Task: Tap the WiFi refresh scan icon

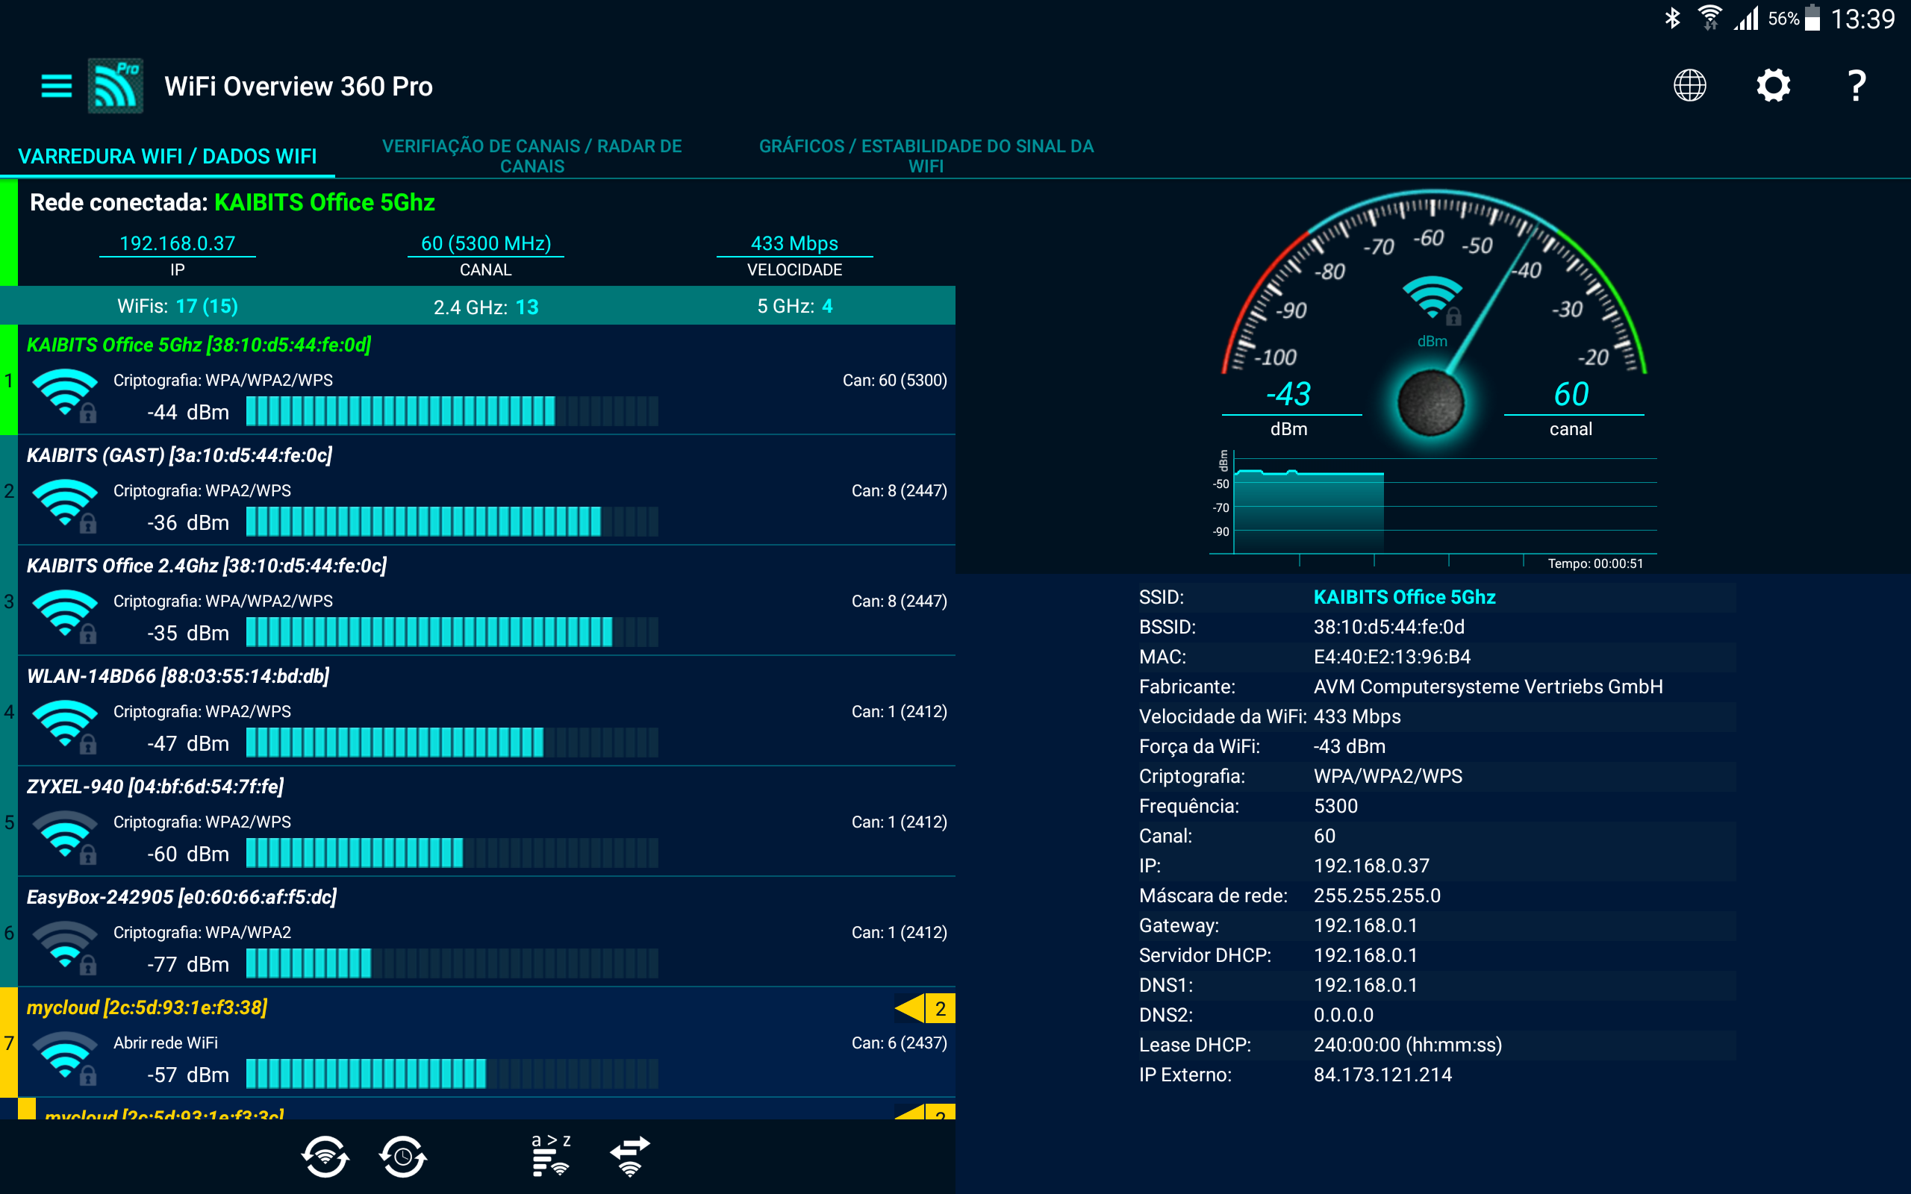Action: coord(325,1157)
